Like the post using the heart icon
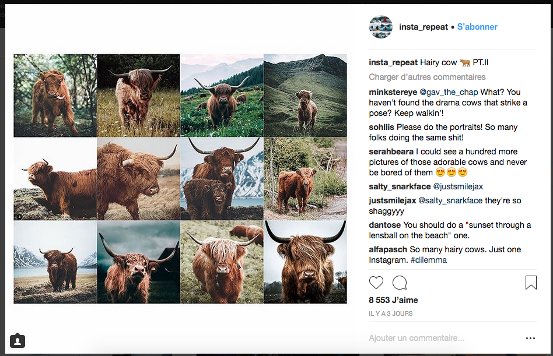The height and width of the screenshot is (356, 553). 376,283
